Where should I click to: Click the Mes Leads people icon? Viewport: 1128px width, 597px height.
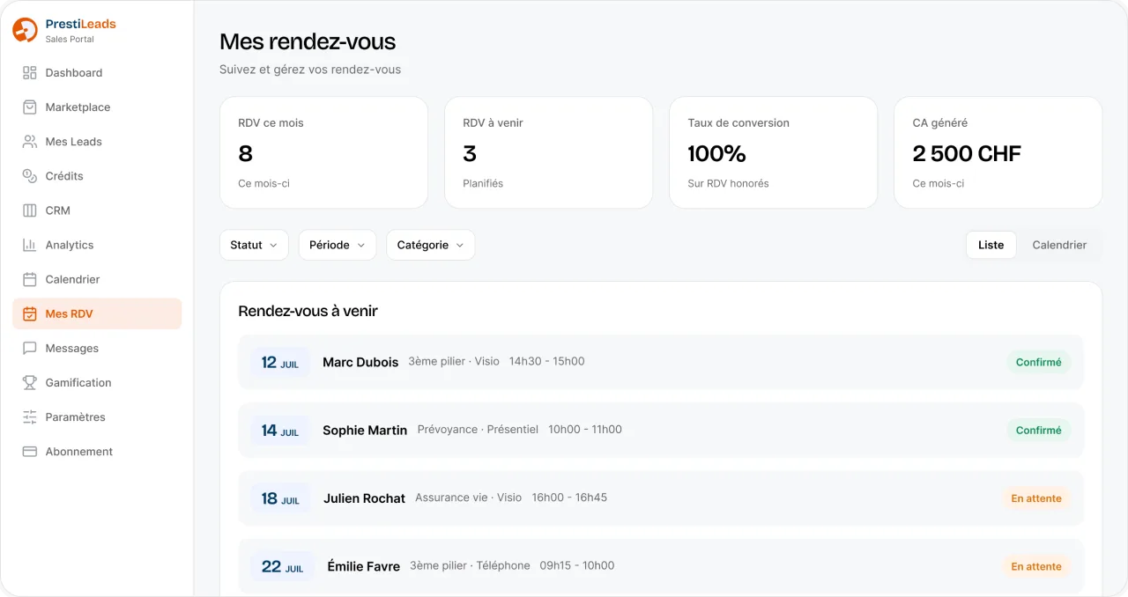pyautogui.click(x=29, y=142)
